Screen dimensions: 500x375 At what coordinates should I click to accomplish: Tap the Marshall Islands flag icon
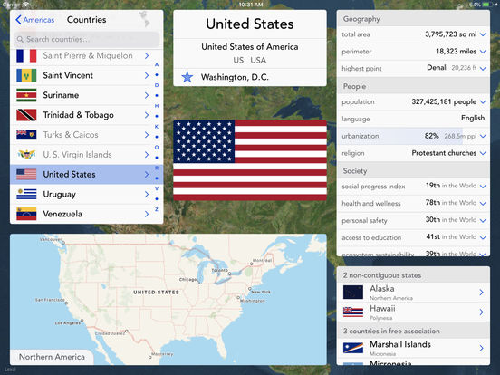tap(353, 348)
